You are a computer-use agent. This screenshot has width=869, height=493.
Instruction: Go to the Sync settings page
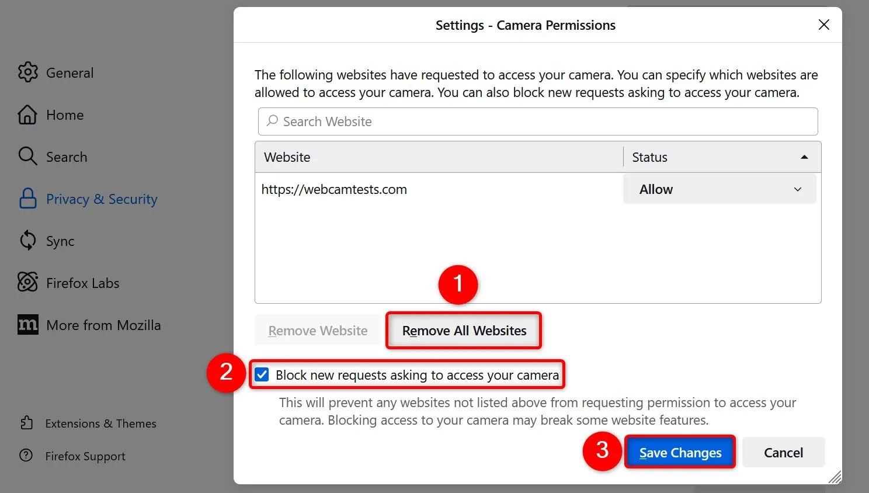click(x=60, y=241)
